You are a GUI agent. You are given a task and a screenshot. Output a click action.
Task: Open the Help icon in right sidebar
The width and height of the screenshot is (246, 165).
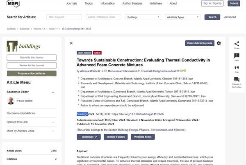point(237,56)
